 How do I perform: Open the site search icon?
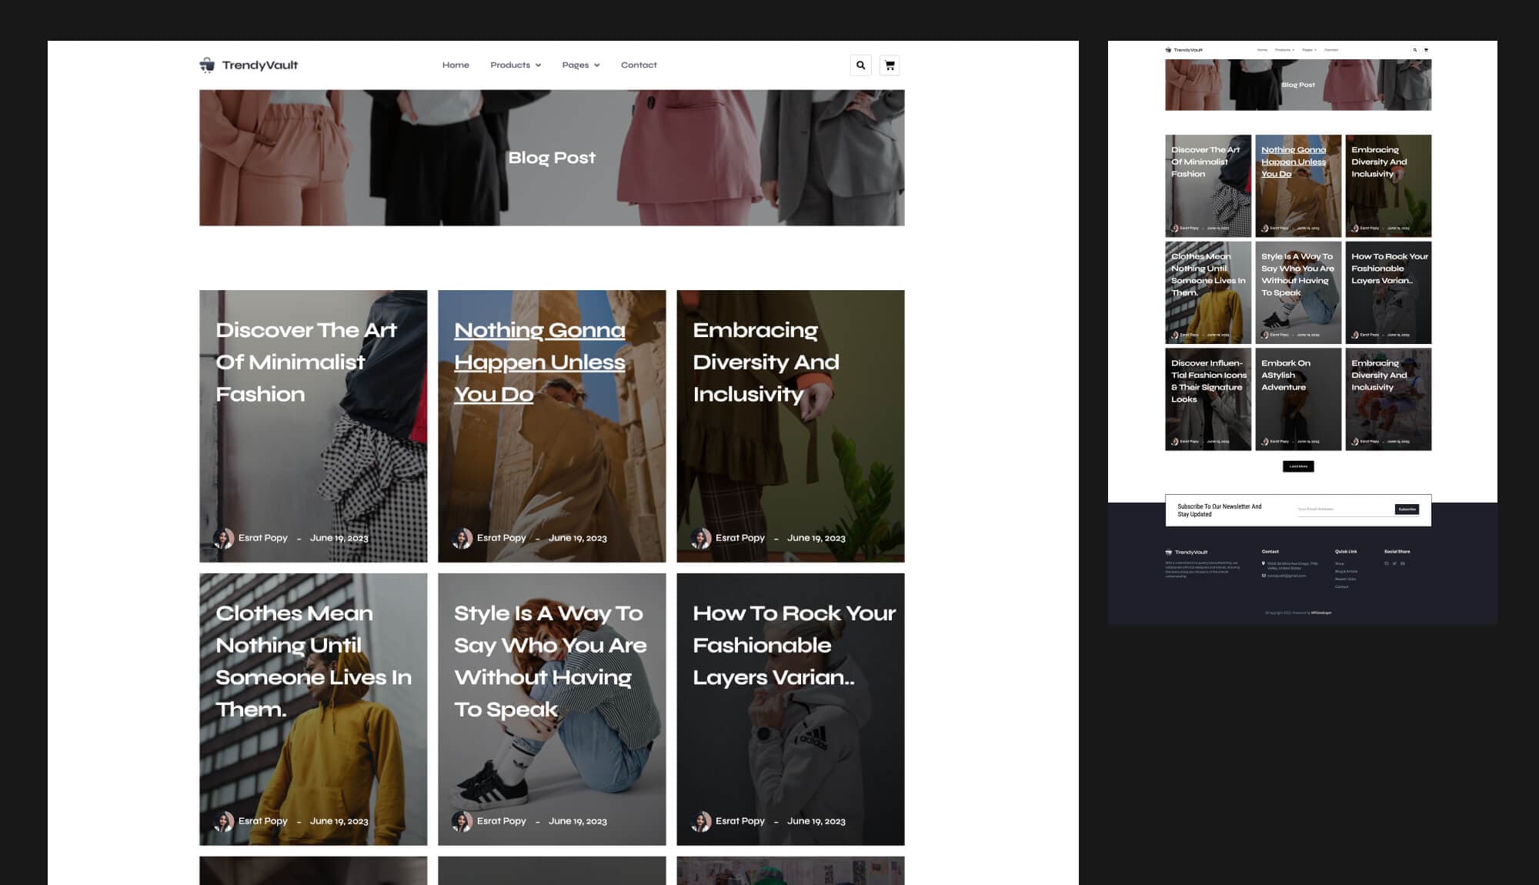860,65
